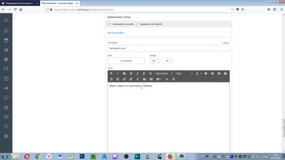The width and height of the screenshot is (285, 160).
Task: Toggle strikethrough formatting
Action: click(x=151, y=73)
